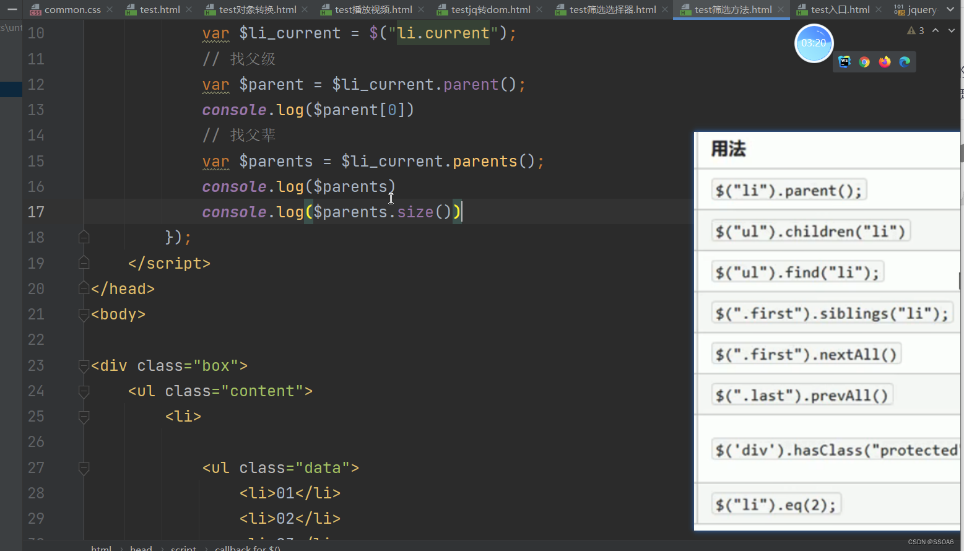The width and height of the screenshot is (964, 551).
Task: Click html in the breadcrumb bar
Action: 101,547
